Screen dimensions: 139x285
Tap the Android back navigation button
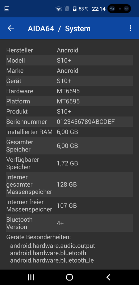[x=108, y=277]
